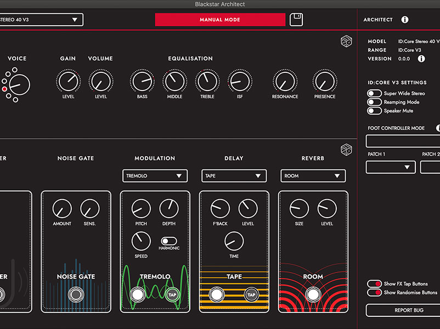The height and width of the screenshot is (329, 440).
Task: Disable Show FX Tap Buttons
Action: 375,284
